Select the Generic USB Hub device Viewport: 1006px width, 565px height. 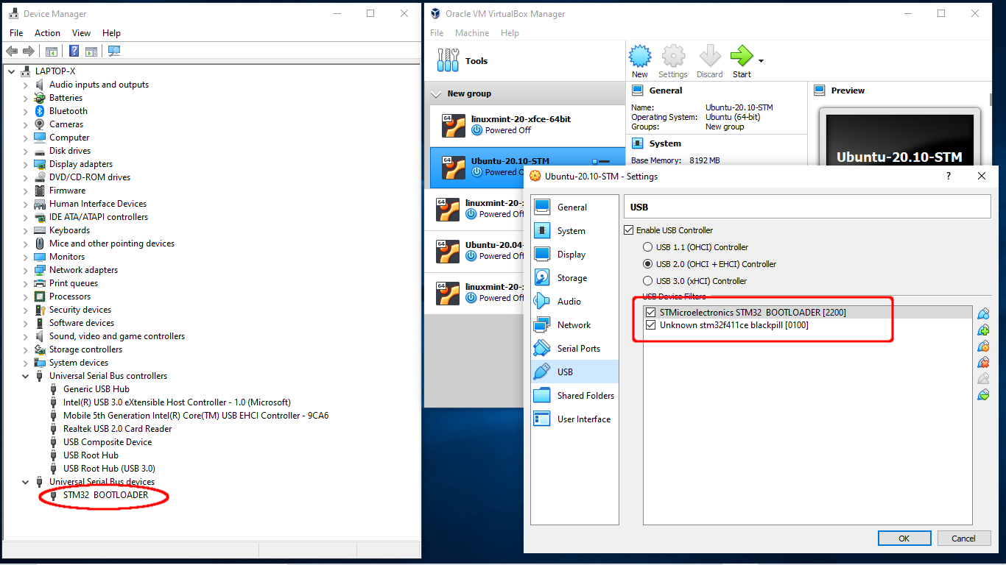[96, 389]
